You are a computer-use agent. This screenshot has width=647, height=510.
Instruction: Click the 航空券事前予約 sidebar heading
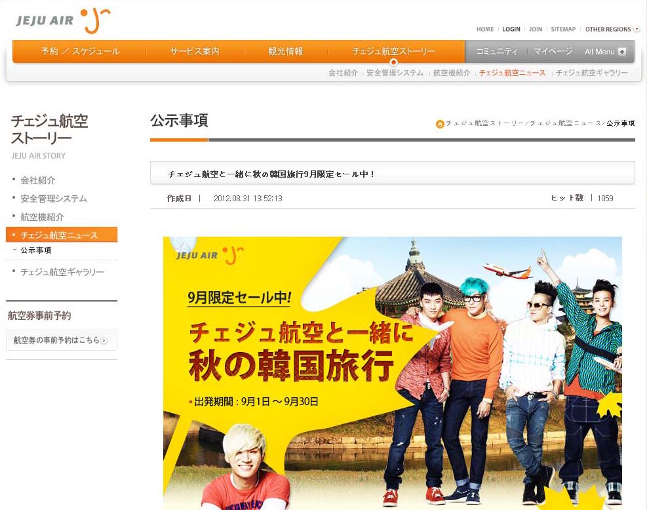click(x=39, y=316)
